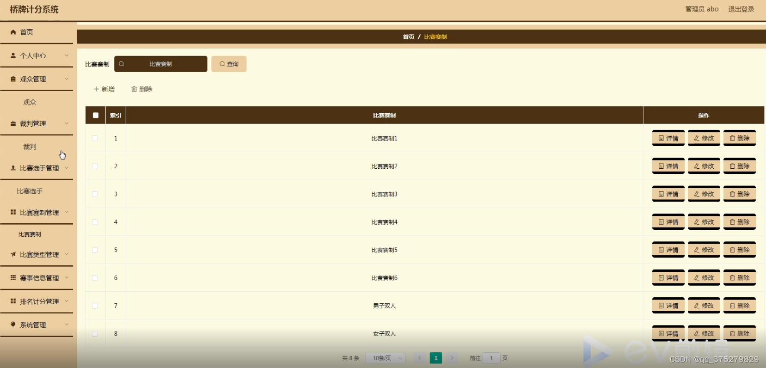This screenshot has height=368, width=766.
Task: Check the box for row 比赛赛制6
Action: pyautogui.click(x=95, y=278)
